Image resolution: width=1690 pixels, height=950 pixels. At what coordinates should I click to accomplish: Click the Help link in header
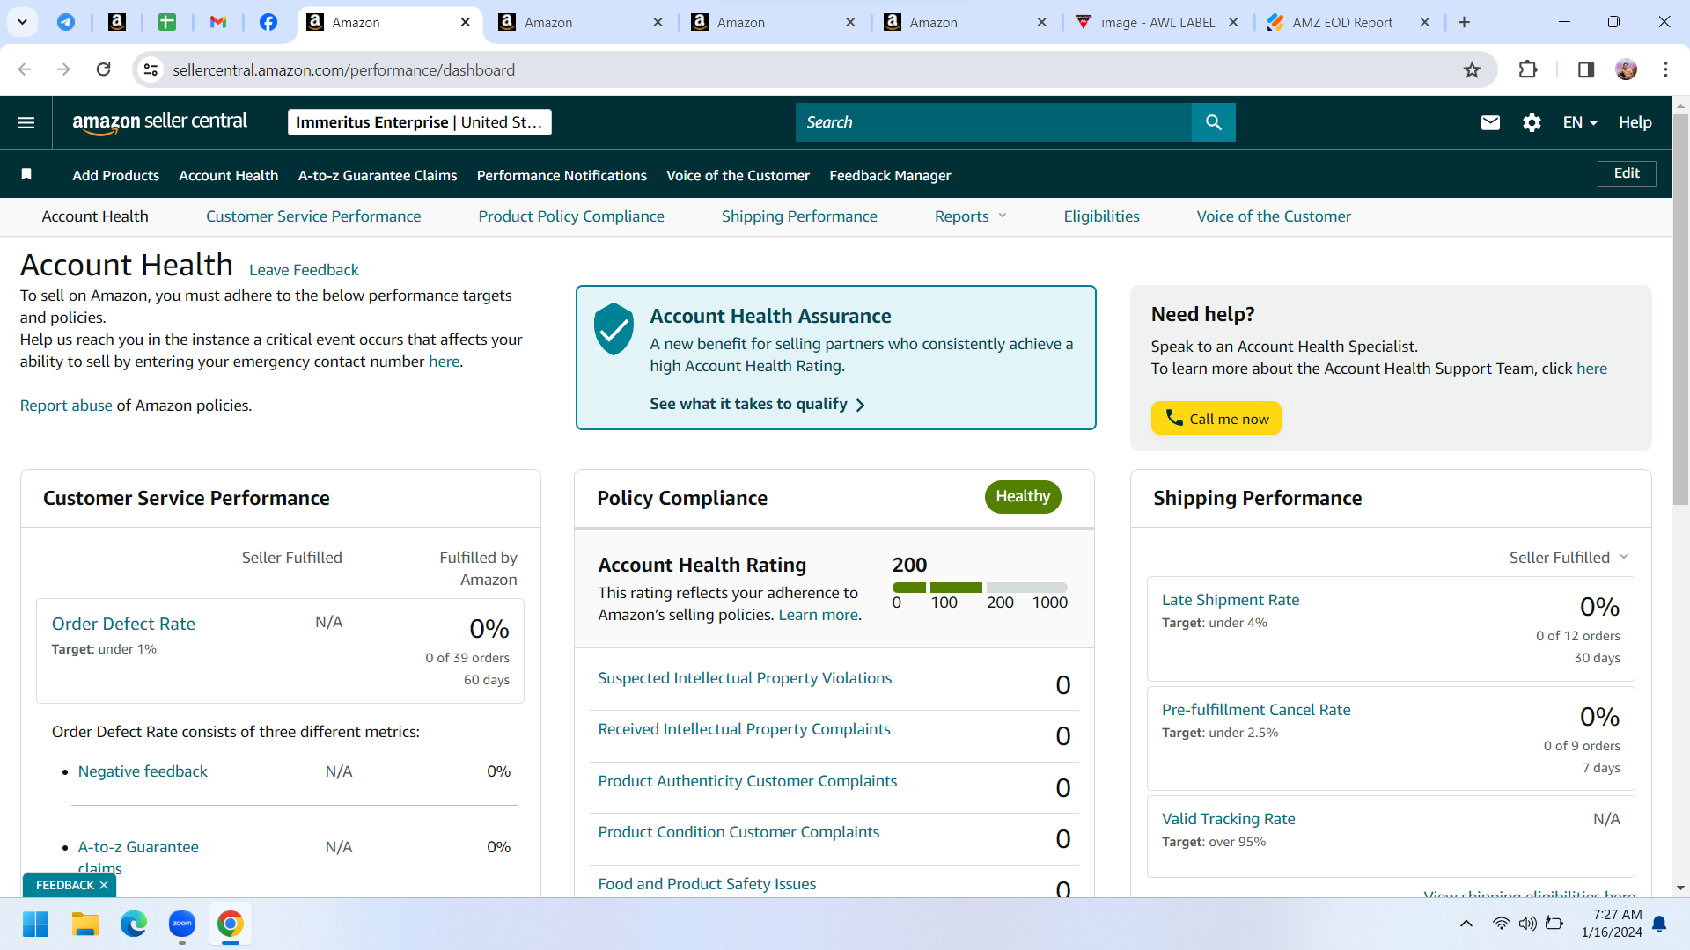pyautogui.click(x=1635, y=122)
